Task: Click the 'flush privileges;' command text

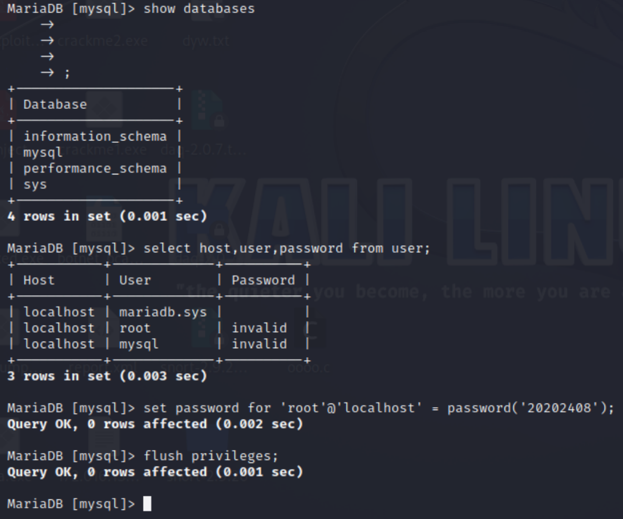Action: 211,456
